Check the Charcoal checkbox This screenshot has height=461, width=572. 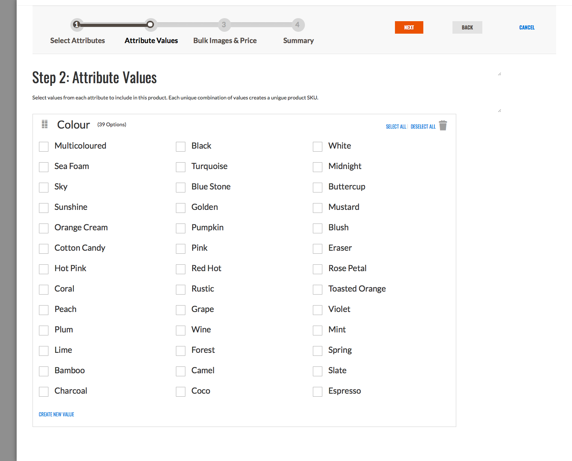[44, 391]
